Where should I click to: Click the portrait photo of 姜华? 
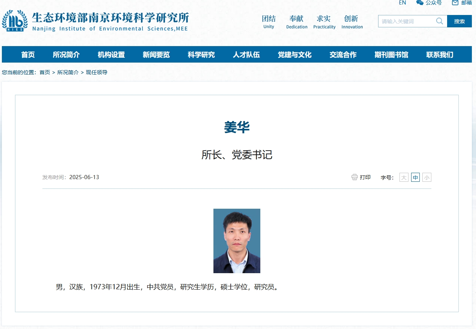(x=237, y=241)
